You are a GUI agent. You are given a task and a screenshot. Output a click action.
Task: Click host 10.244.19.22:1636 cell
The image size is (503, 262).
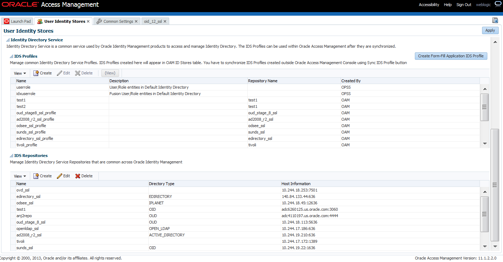(x=380, y=248)
